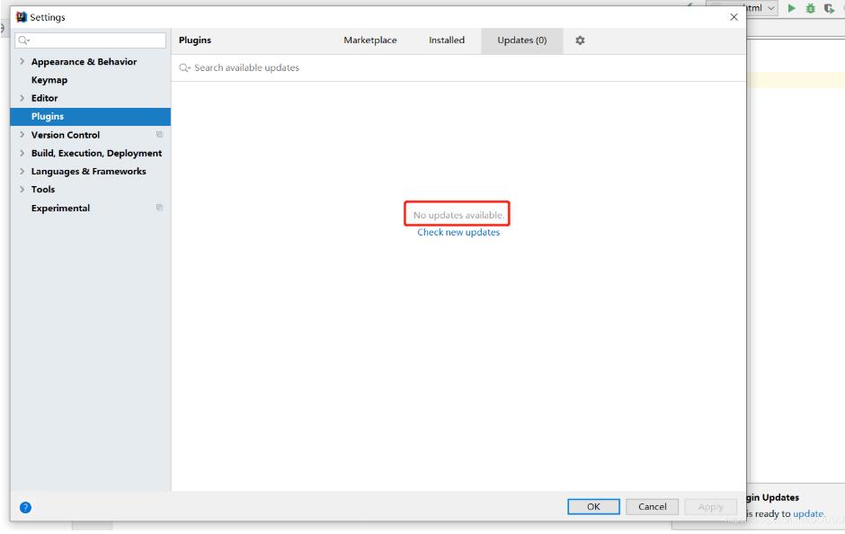Start debugging with the bug icon
The image size is (845, 534).
(x=810, y=7)
